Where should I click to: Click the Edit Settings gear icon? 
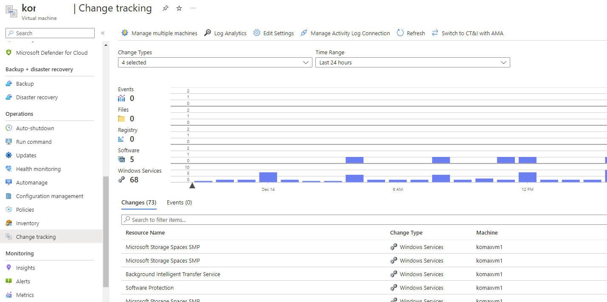tap(257, 33)
